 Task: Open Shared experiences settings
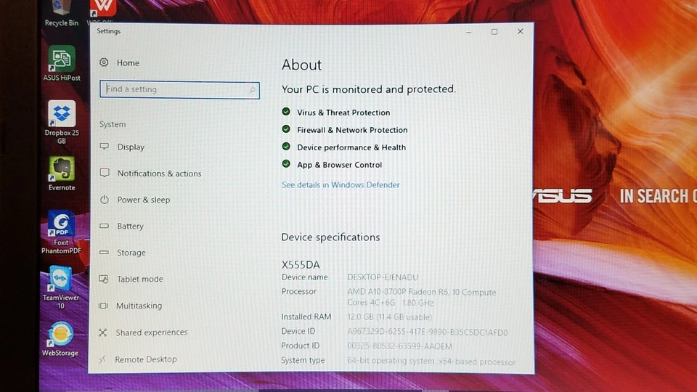[x=152, y=332]
